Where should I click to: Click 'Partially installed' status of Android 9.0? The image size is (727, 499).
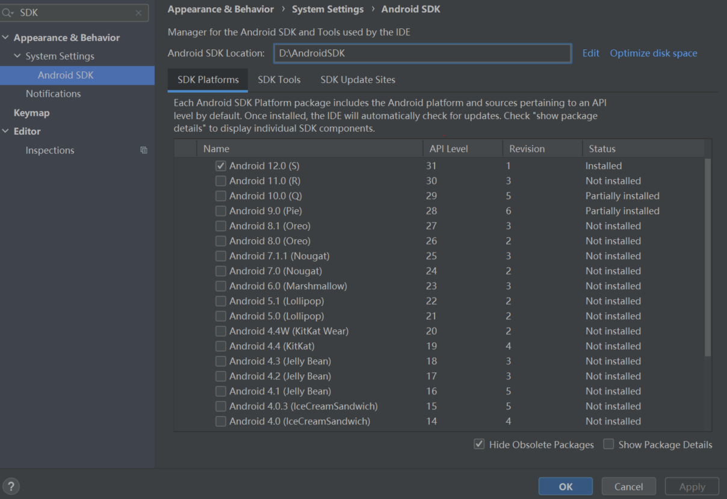click(x=622, y=211)
